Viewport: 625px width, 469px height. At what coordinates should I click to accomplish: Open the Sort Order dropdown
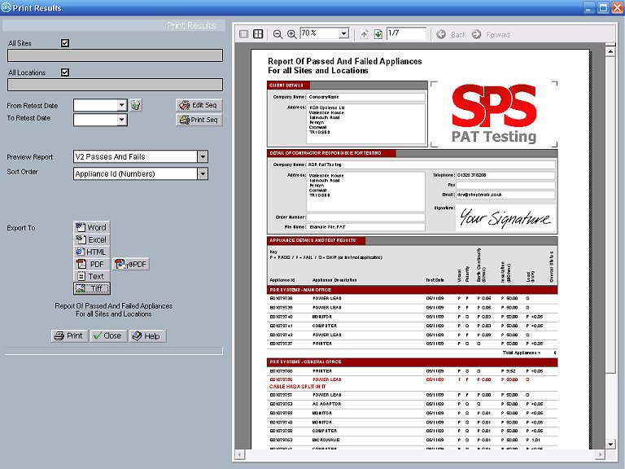pyautogui.click(x=203, y=173)
